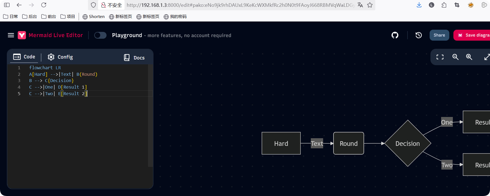490x196 pixels.
Task: Zoom in on the diagram
Action: (469, 57)
